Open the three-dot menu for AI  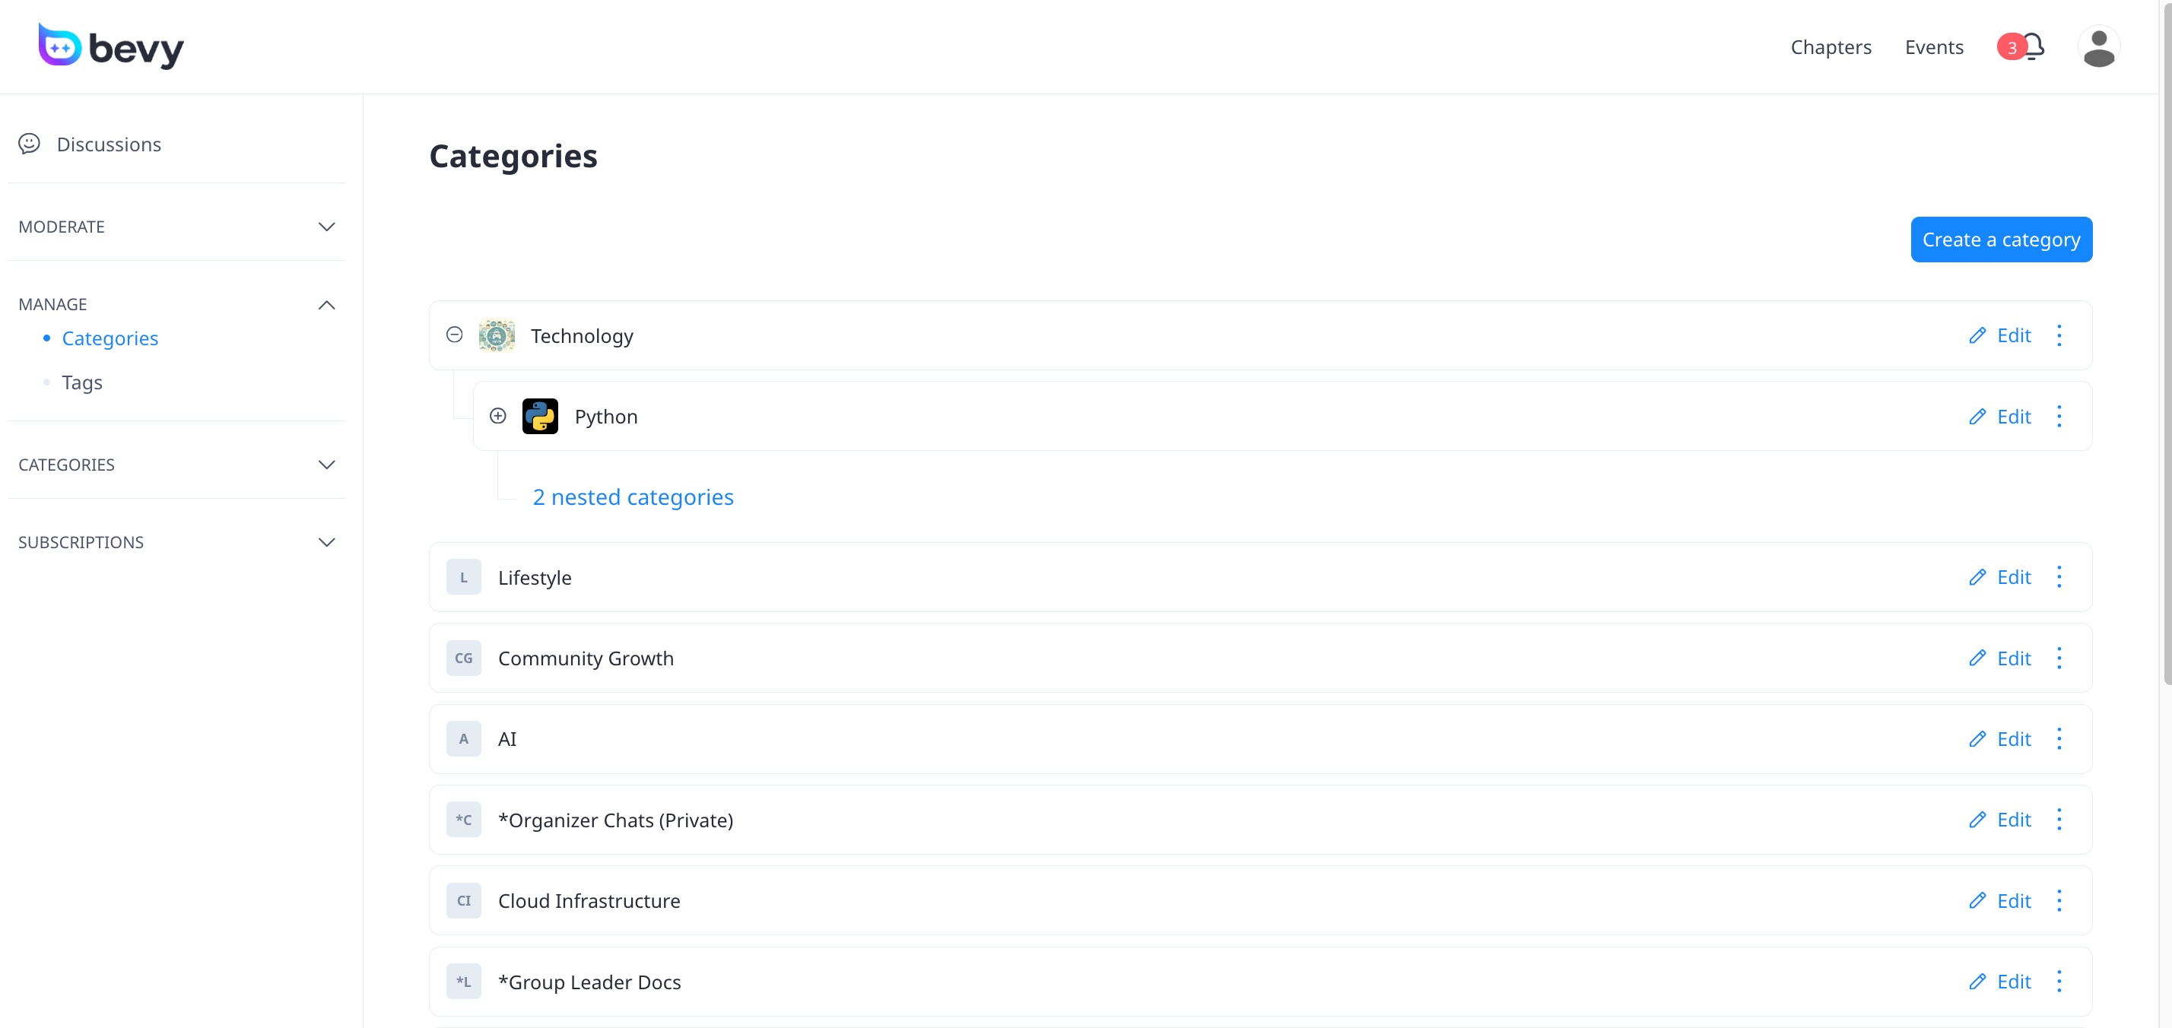(x=2058, y=739)
